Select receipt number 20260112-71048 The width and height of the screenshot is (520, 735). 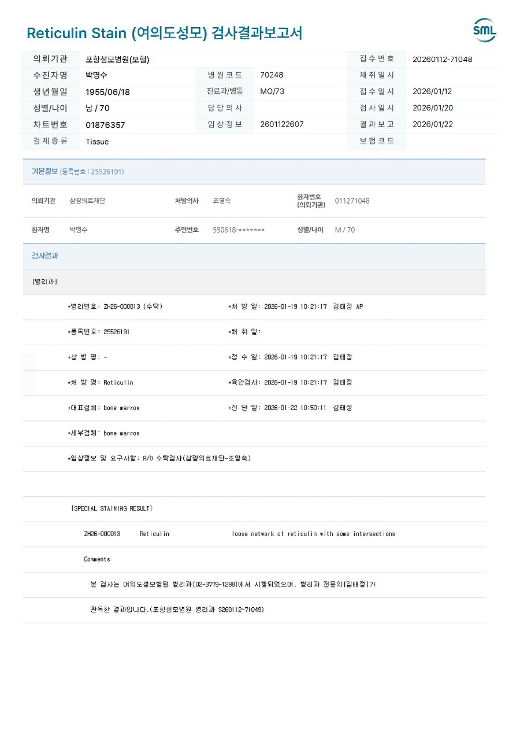pos(442,59)
